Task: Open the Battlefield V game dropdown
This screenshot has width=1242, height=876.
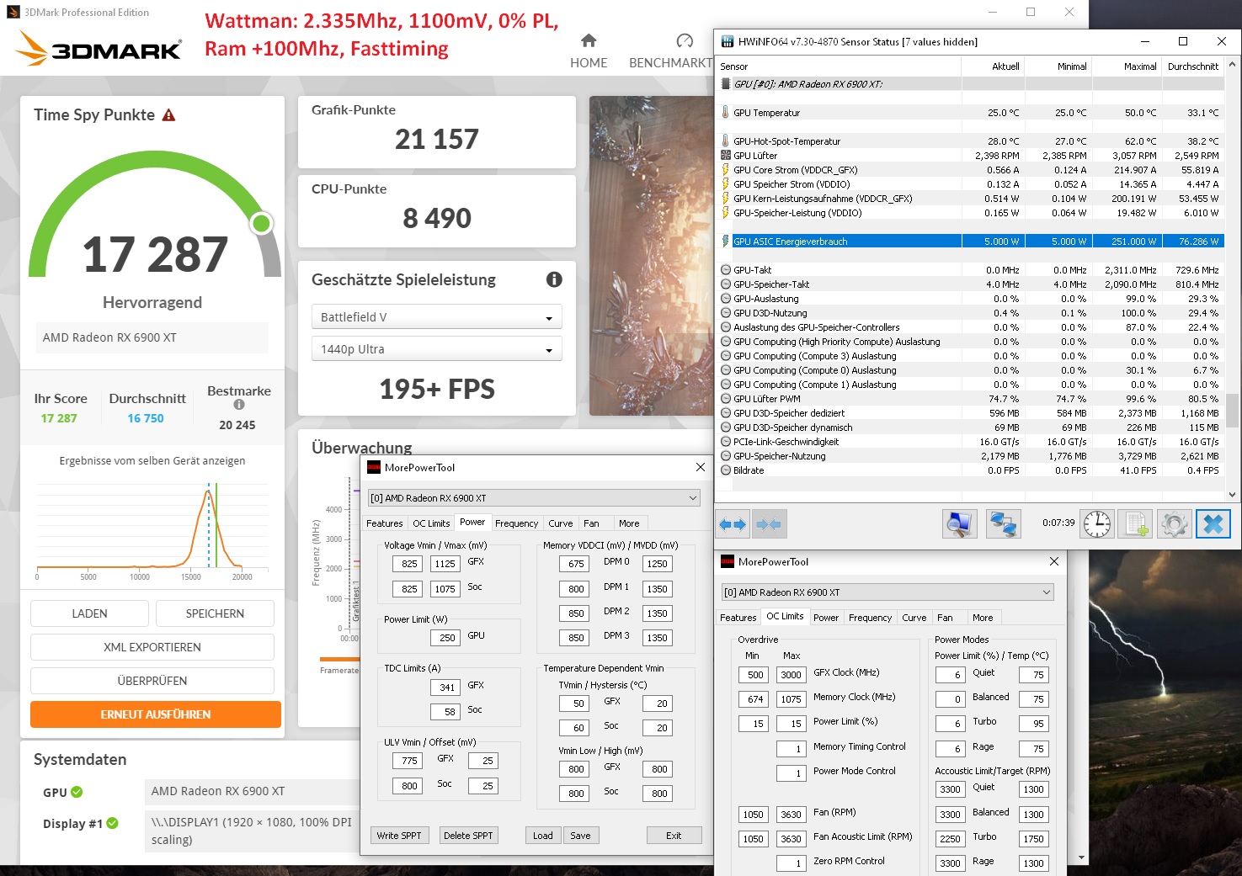Action: [436, 317]
